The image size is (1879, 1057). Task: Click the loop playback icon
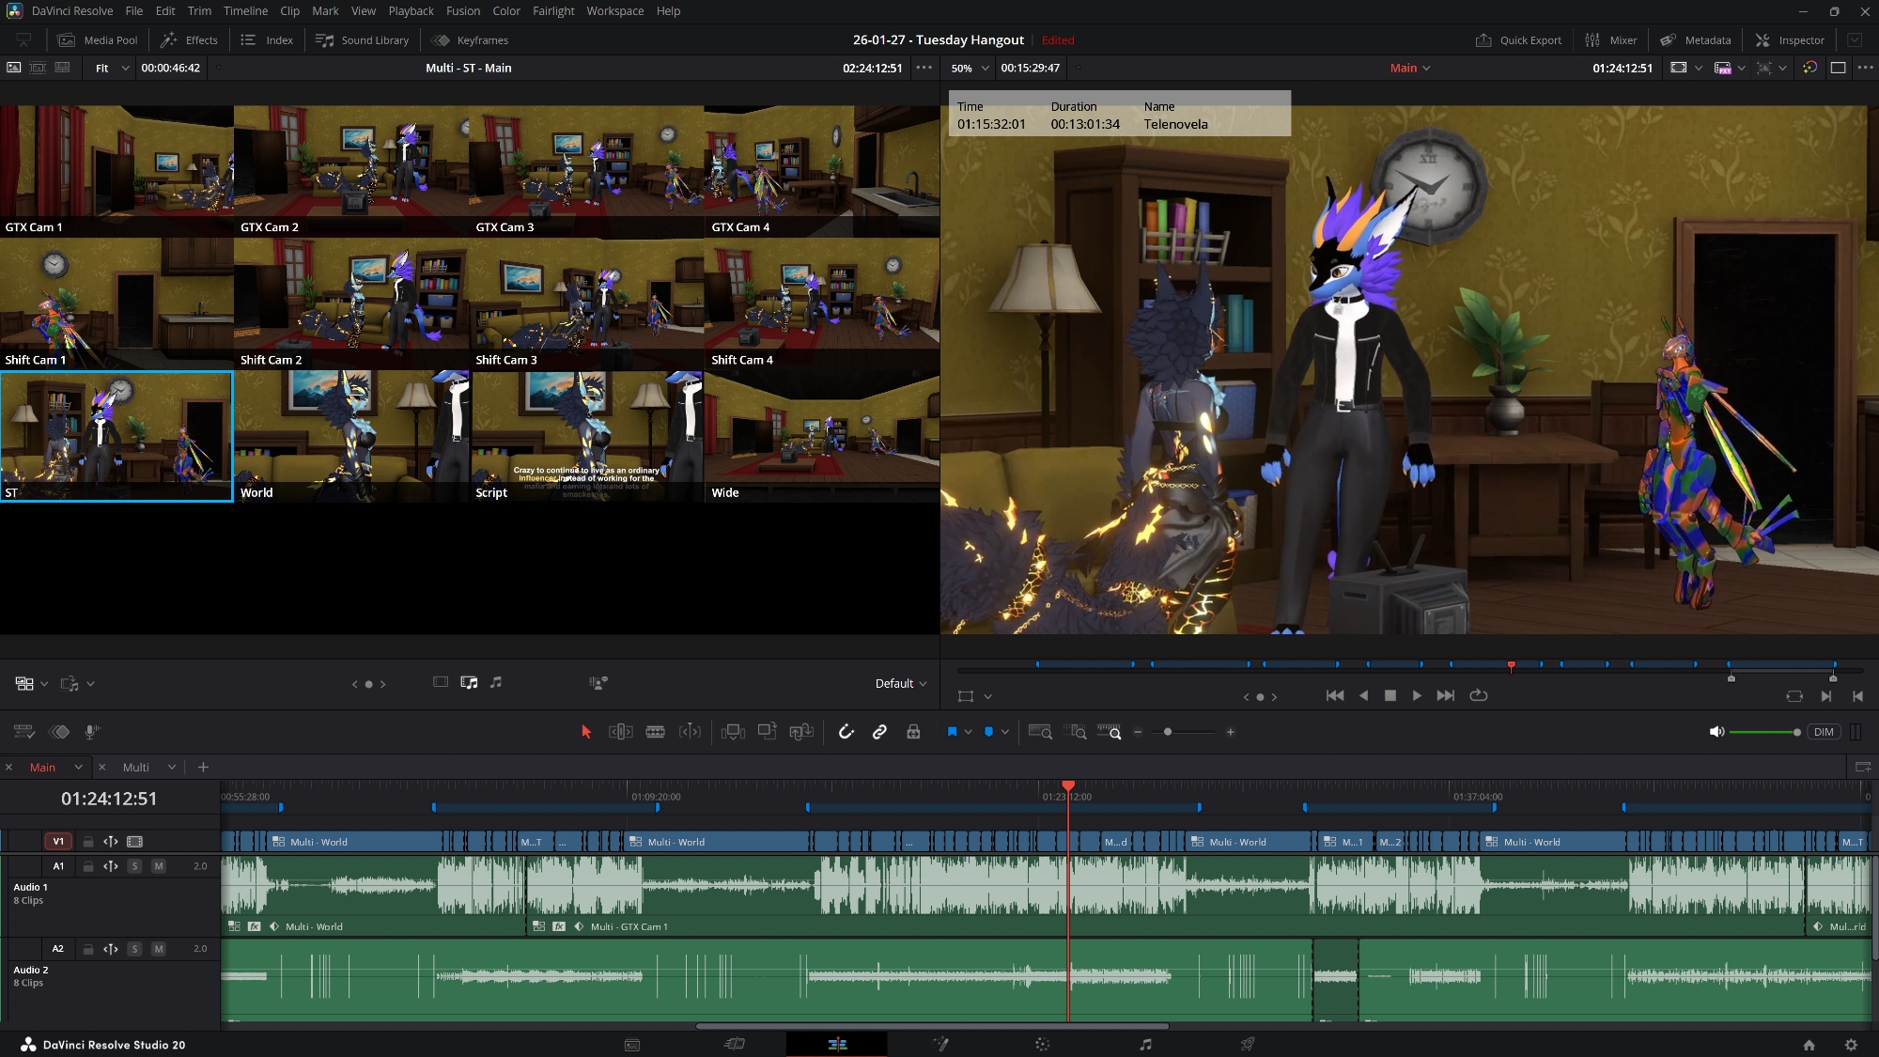(1479, 695)
